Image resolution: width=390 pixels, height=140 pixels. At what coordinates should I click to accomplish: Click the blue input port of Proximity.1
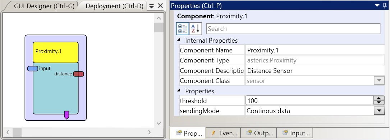click(x=33, y=69)
